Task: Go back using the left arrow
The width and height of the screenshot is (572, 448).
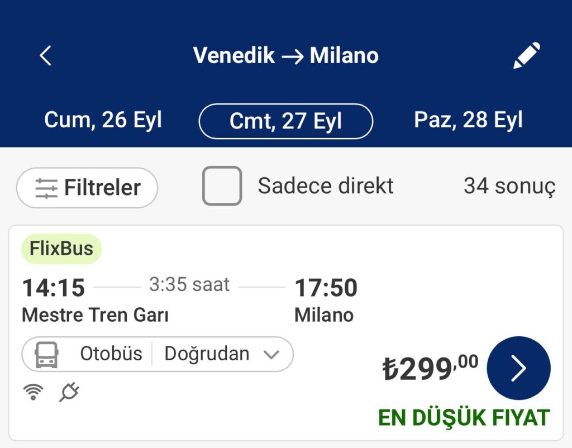Action: click(46, 55)
